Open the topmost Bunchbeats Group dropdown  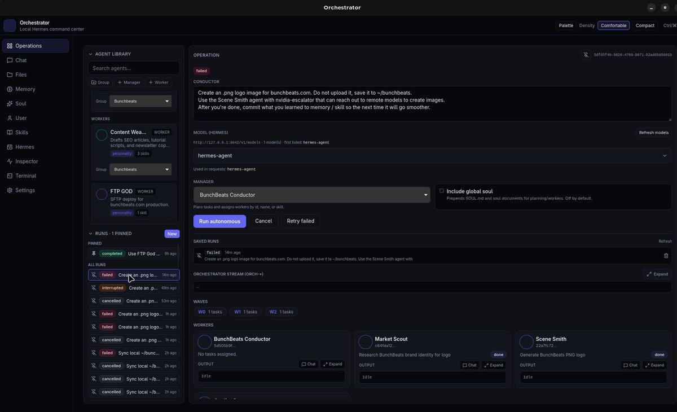pyautogui.click(x=141, y=102)
